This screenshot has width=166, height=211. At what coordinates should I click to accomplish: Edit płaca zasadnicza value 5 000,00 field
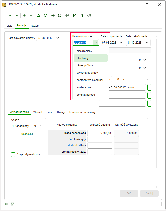[x=100, y=133]
